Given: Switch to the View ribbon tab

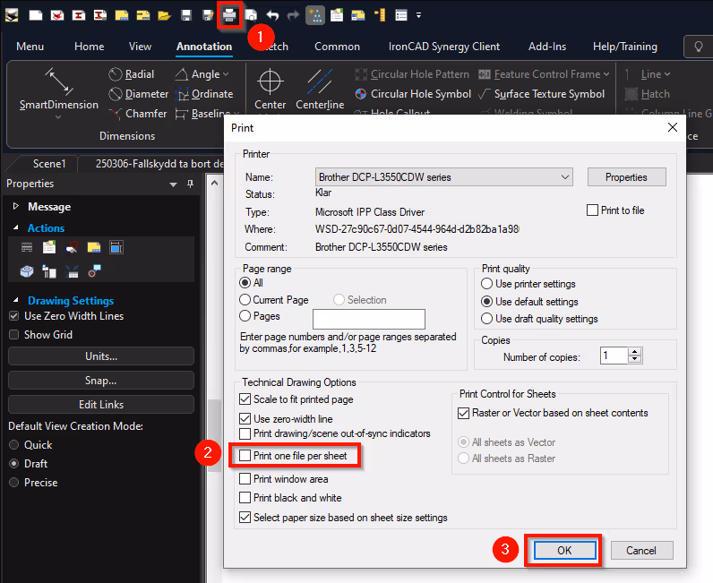Looking at the screenshot, I should [x=140, y=47].
